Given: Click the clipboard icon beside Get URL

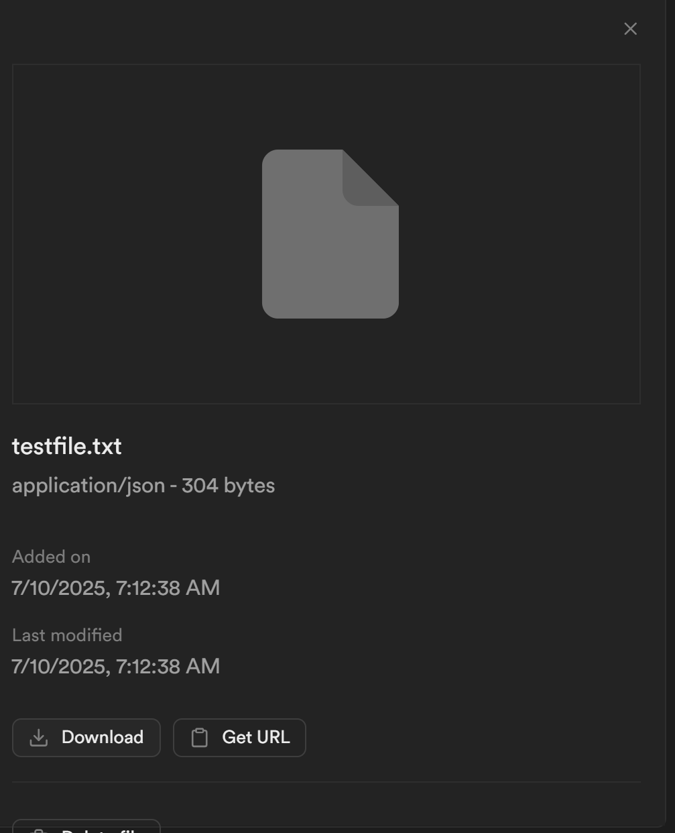Looking at the screenshot, I should click(200, 738).
